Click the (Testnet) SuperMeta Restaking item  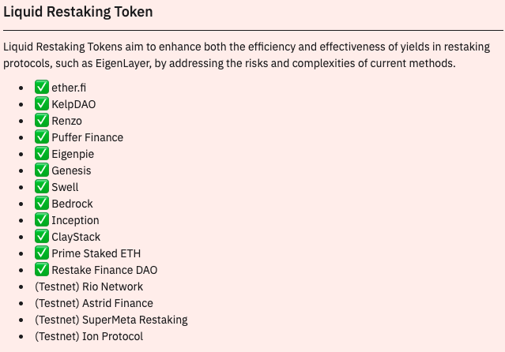(111, 320)
